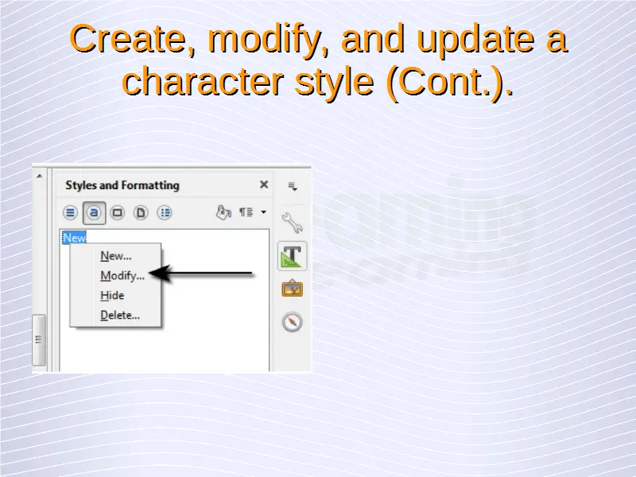Click New Style from Selection icon
The image size is (636, 477).
coord(246,212)
